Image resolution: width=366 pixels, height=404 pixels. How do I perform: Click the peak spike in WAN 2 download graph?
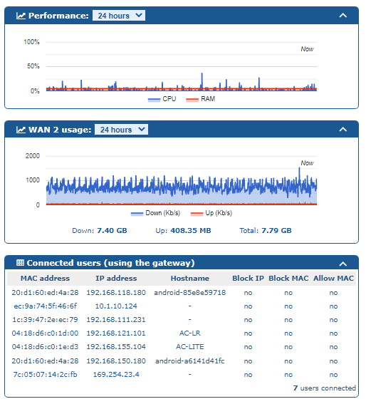coord(299,168)
